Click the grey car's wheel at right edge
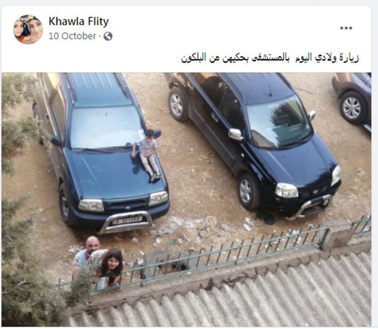Viewport: 378px width, 329px height. point(352,108)
